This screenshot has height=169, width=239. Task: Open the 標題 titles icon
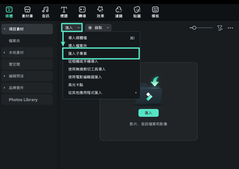tap(64, 9)
